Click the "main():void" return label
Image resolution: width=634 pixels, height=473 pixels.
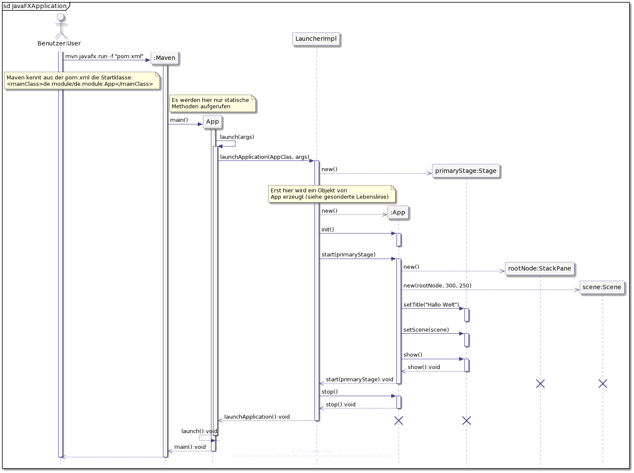(x=190, y=447)
